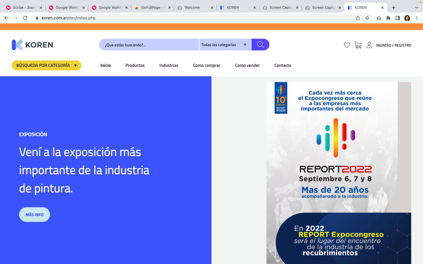Switch to the GoFullPage tab
This screenshot has width=423, height=264.
[152, 8]
